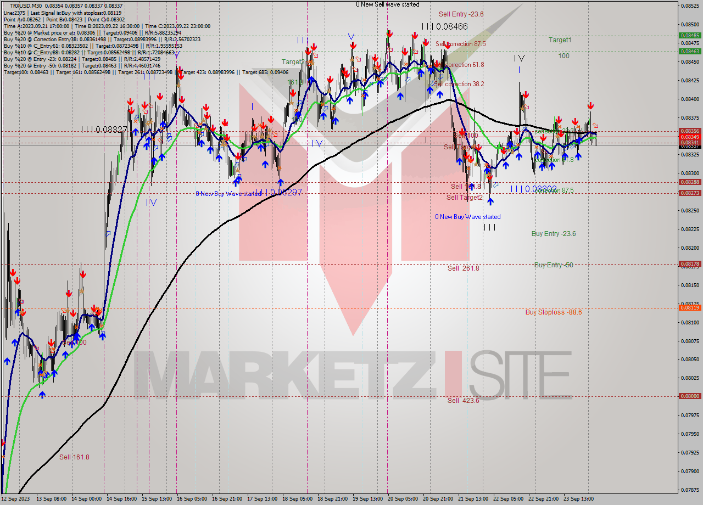Click the '19 Sep 13:00' time axis label
This screenshot has height=505, width=703.
click(x=367, y=499)
